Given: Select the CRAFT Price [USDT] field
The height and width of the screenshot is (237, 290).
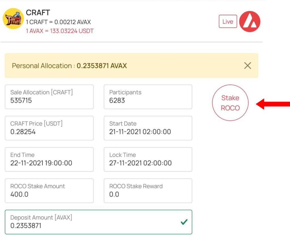Looking at the screenshot, I should pos(49,128).
